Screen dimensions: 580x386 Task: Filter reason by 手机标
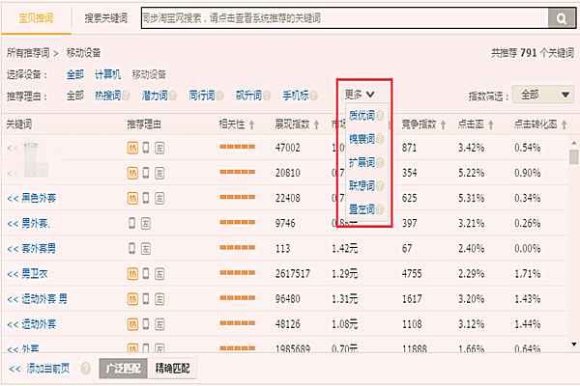tap(296, 96)
